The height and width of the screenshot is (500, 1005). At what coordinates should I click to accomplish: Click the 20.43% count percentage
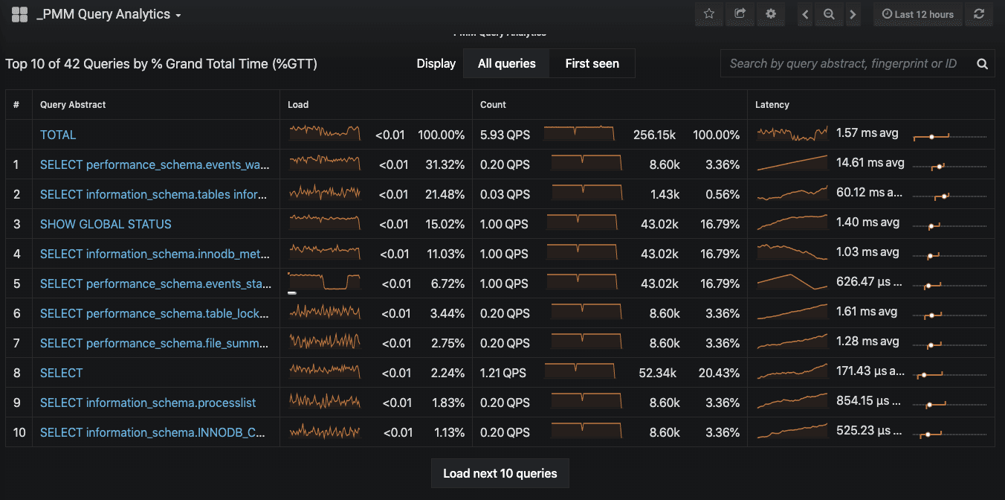(719, 373)
